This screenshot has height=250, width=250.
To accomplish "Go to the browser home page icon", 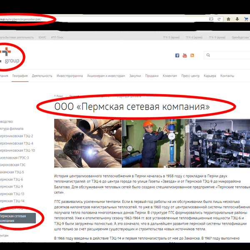I will click(228, 19).
